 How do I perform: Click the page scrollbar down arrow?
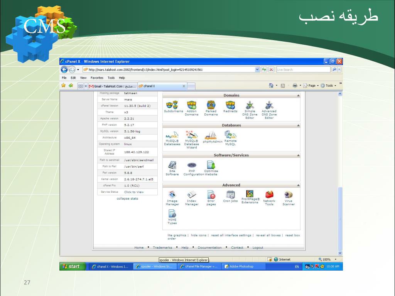point(340,253)
